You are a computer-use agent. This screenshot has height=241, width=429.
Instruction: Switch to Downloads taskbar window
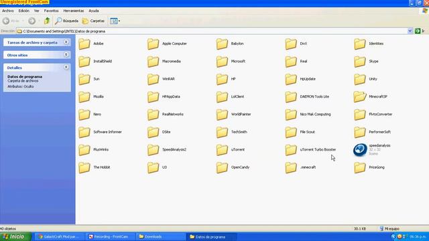click(161, 236)
